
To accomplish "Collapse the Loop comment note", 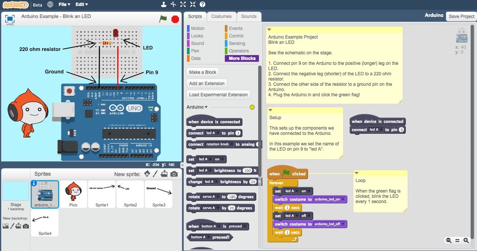I will click(356, 173).
